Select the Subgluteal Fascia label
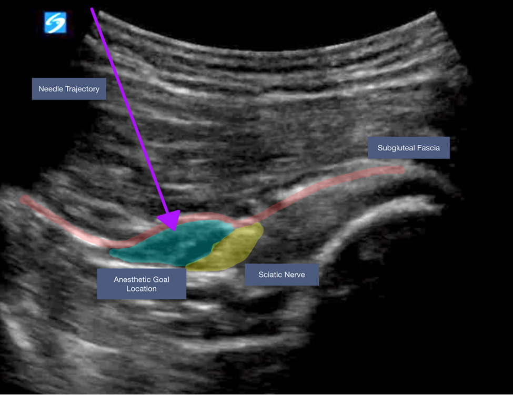The height and width of the screenshot is (395, 513). click(x=409, y=148)
